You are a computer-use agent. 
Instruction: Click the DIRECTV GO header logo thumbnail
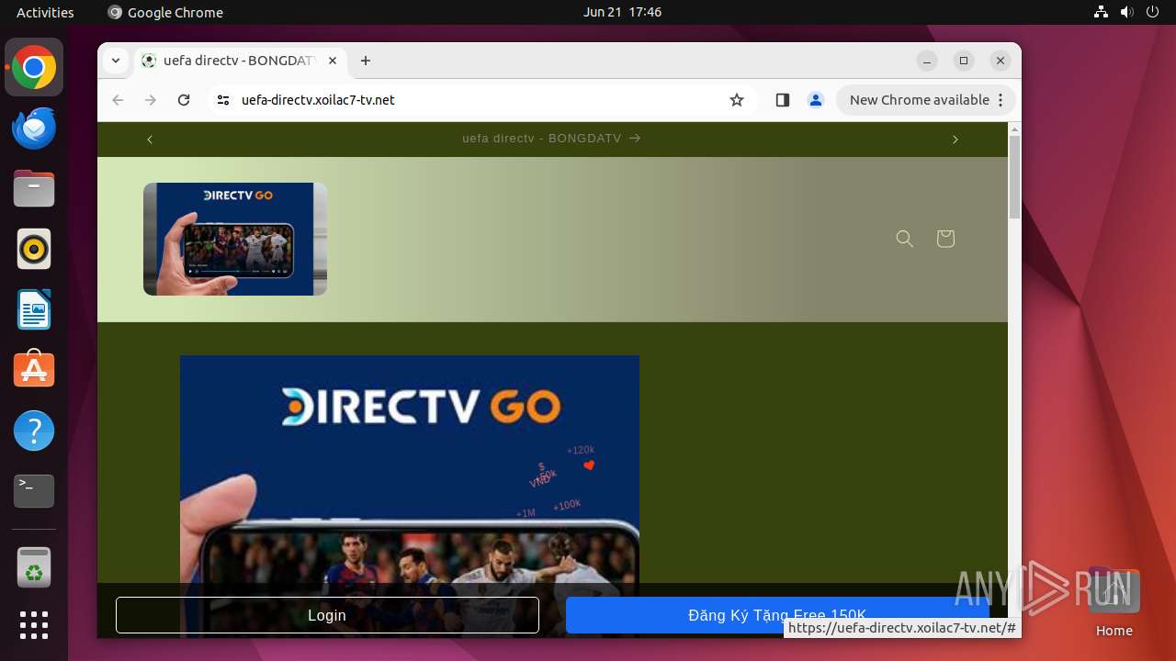(x=235, y=239)
